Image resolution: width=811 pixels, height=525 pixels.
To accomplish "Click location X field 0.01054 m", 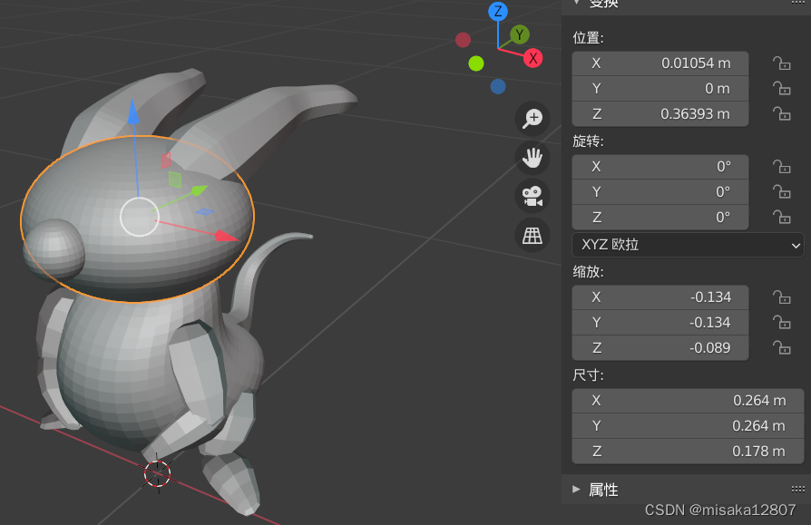I will point(660,63).
